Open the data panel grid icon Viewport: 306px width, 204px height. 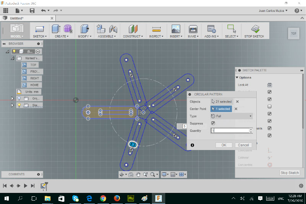click(6, 11)
